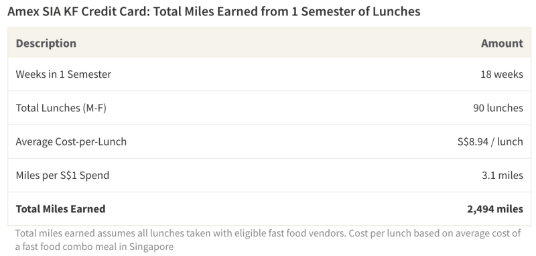Click the S$8.94 / lunch value
The width and height of the screenshot is (536, 256).
[x=490, y=141]
